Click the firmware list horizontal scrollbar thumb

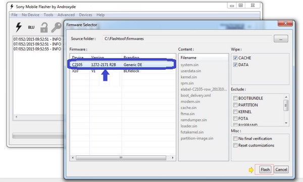121,158
